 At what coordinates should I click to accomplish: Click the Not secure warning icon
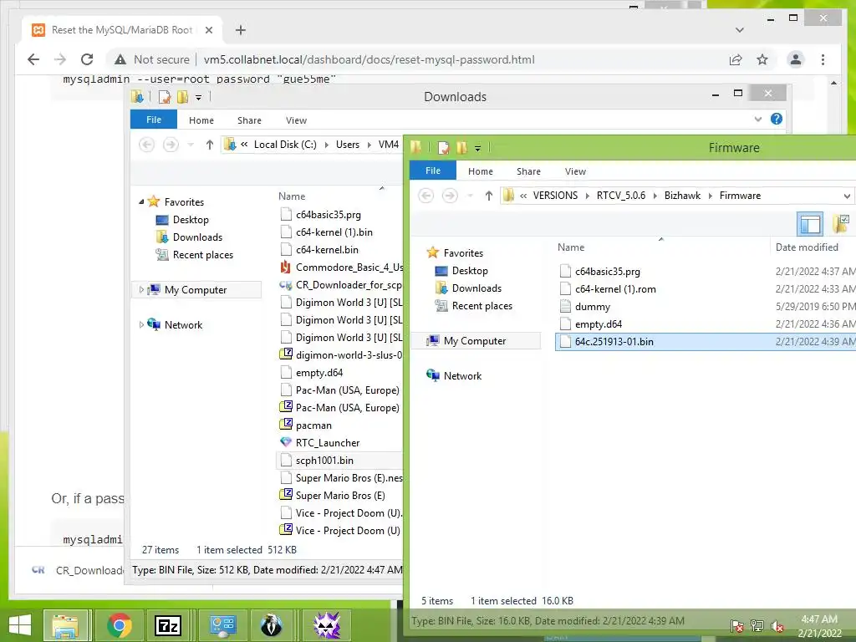(x=120, y=59)
